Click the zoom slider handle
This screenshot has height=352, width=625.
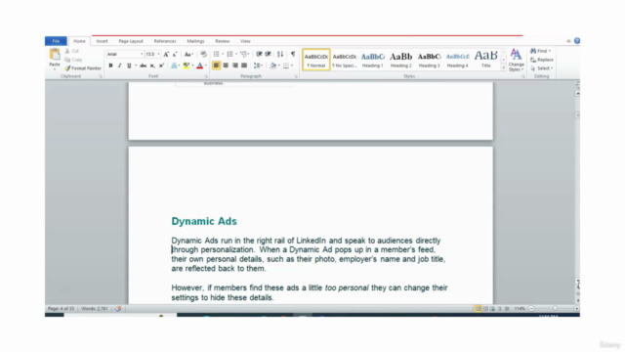(555, 309)
